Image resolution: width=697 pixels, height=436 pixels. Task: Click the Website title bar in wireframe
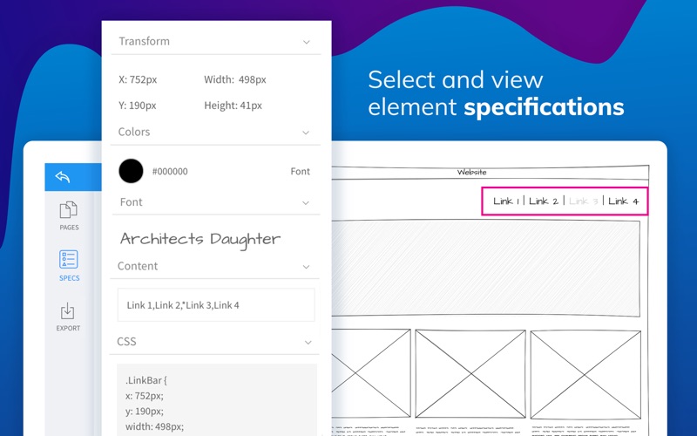click(x=471, y=173)
